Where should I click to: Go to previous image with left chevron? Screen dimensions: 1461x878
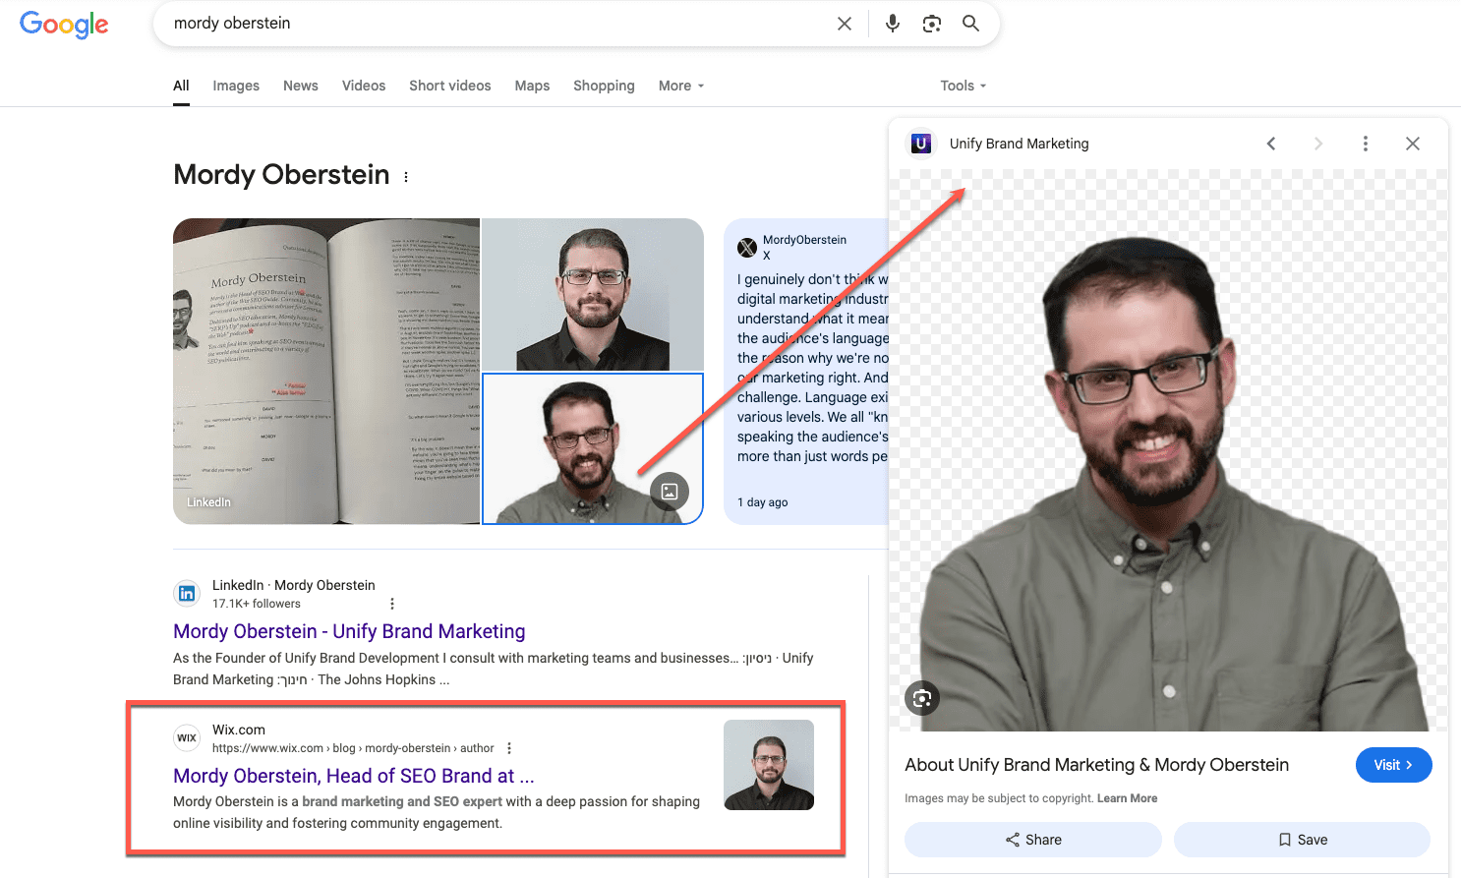(x=1271, y=144)
